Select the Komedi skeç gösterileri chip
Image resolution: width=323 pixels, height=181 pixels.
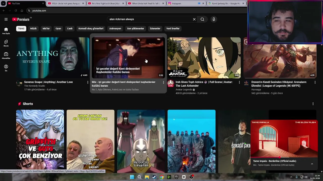[x=91, y=29]
